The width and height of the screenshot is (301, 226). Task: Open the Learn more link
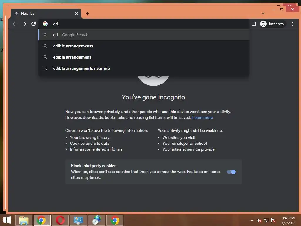[202, 117]
